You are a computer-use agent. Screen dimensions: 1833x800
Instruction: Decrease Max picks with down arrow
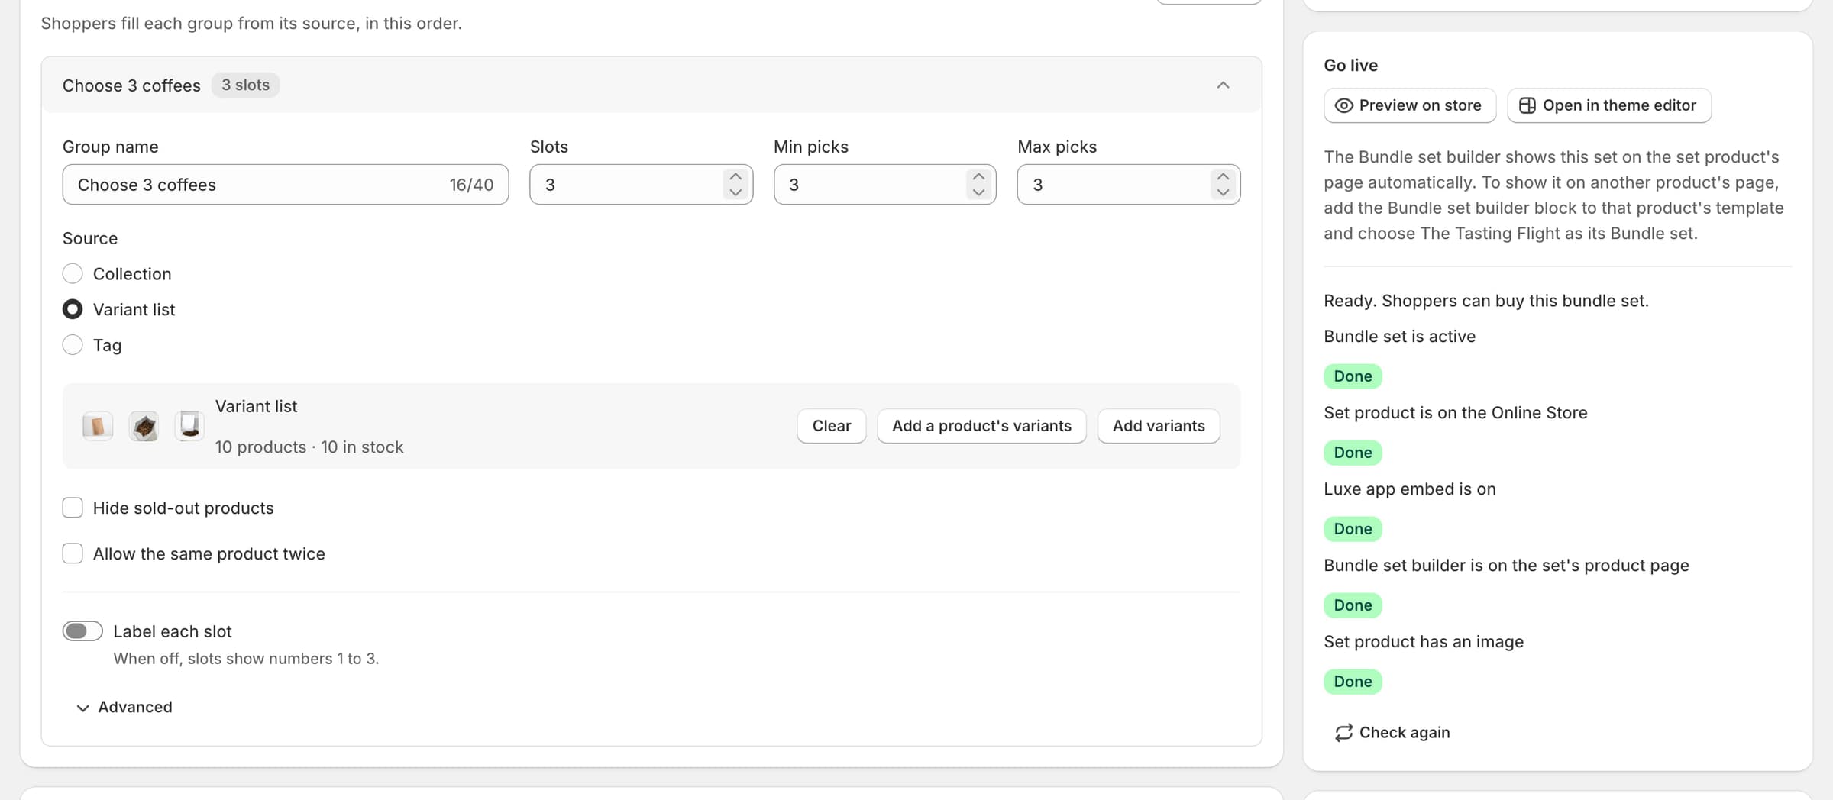click(x=1223, y=192)
